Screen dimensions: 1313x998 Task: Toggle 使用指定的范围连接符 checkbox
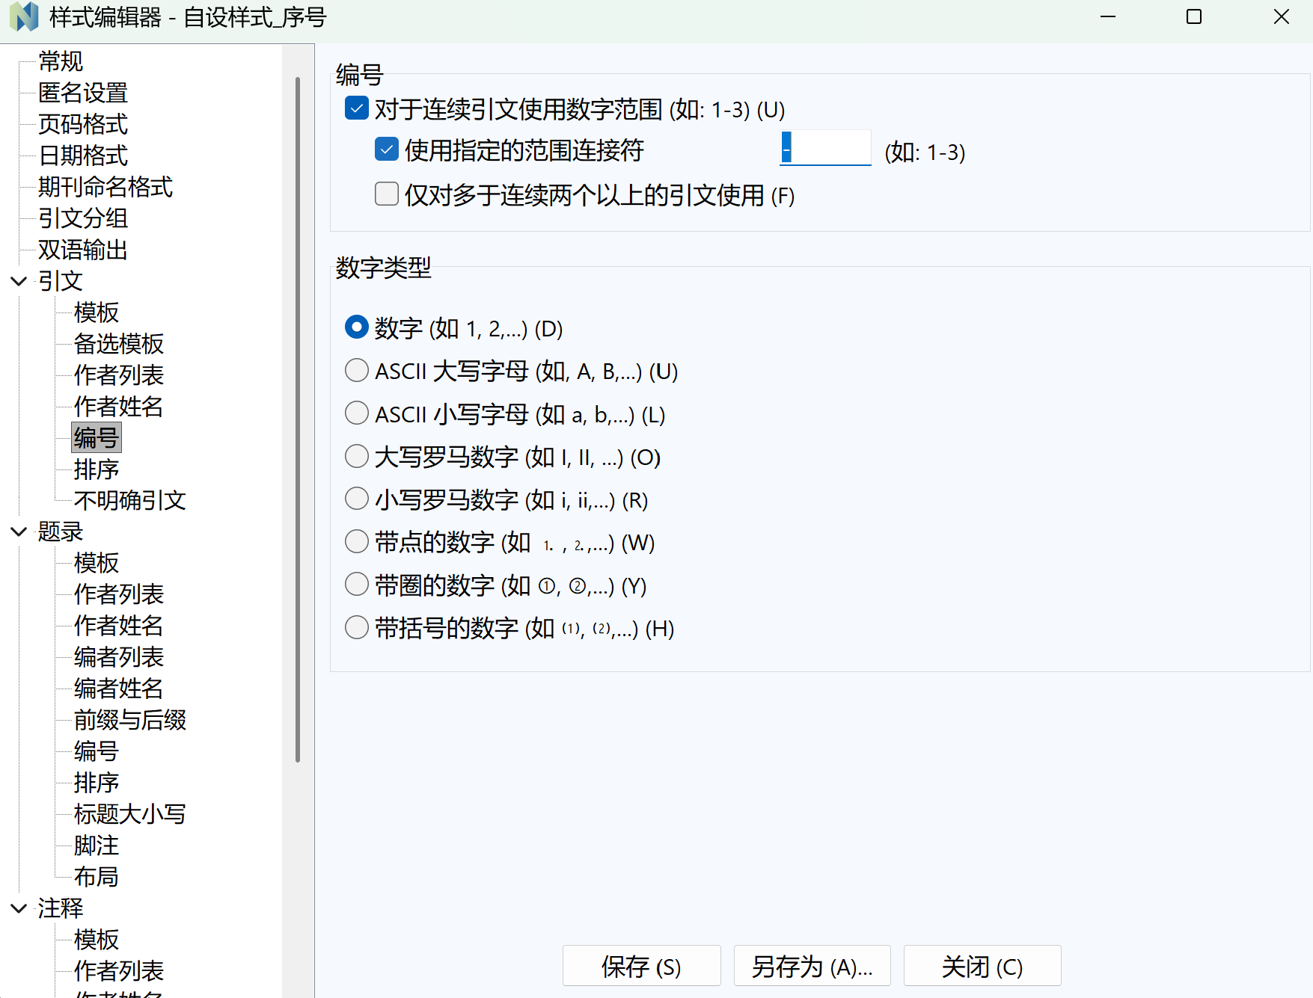[386, 150]
